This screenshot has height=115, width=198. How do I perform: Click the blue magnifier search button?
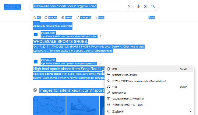pos(153,6)
